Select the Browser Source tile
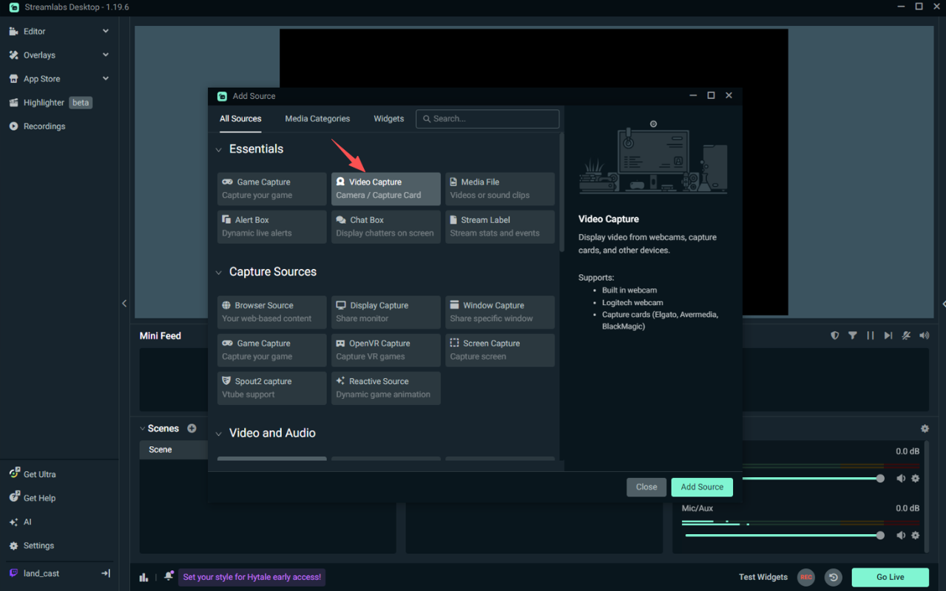946x591 pixels. 272,312
